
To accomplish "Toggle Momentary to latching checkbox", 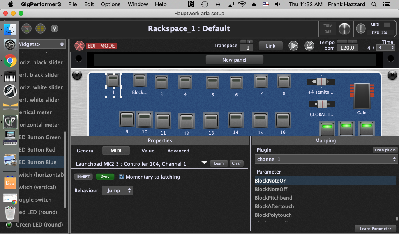I will (122, 176).
